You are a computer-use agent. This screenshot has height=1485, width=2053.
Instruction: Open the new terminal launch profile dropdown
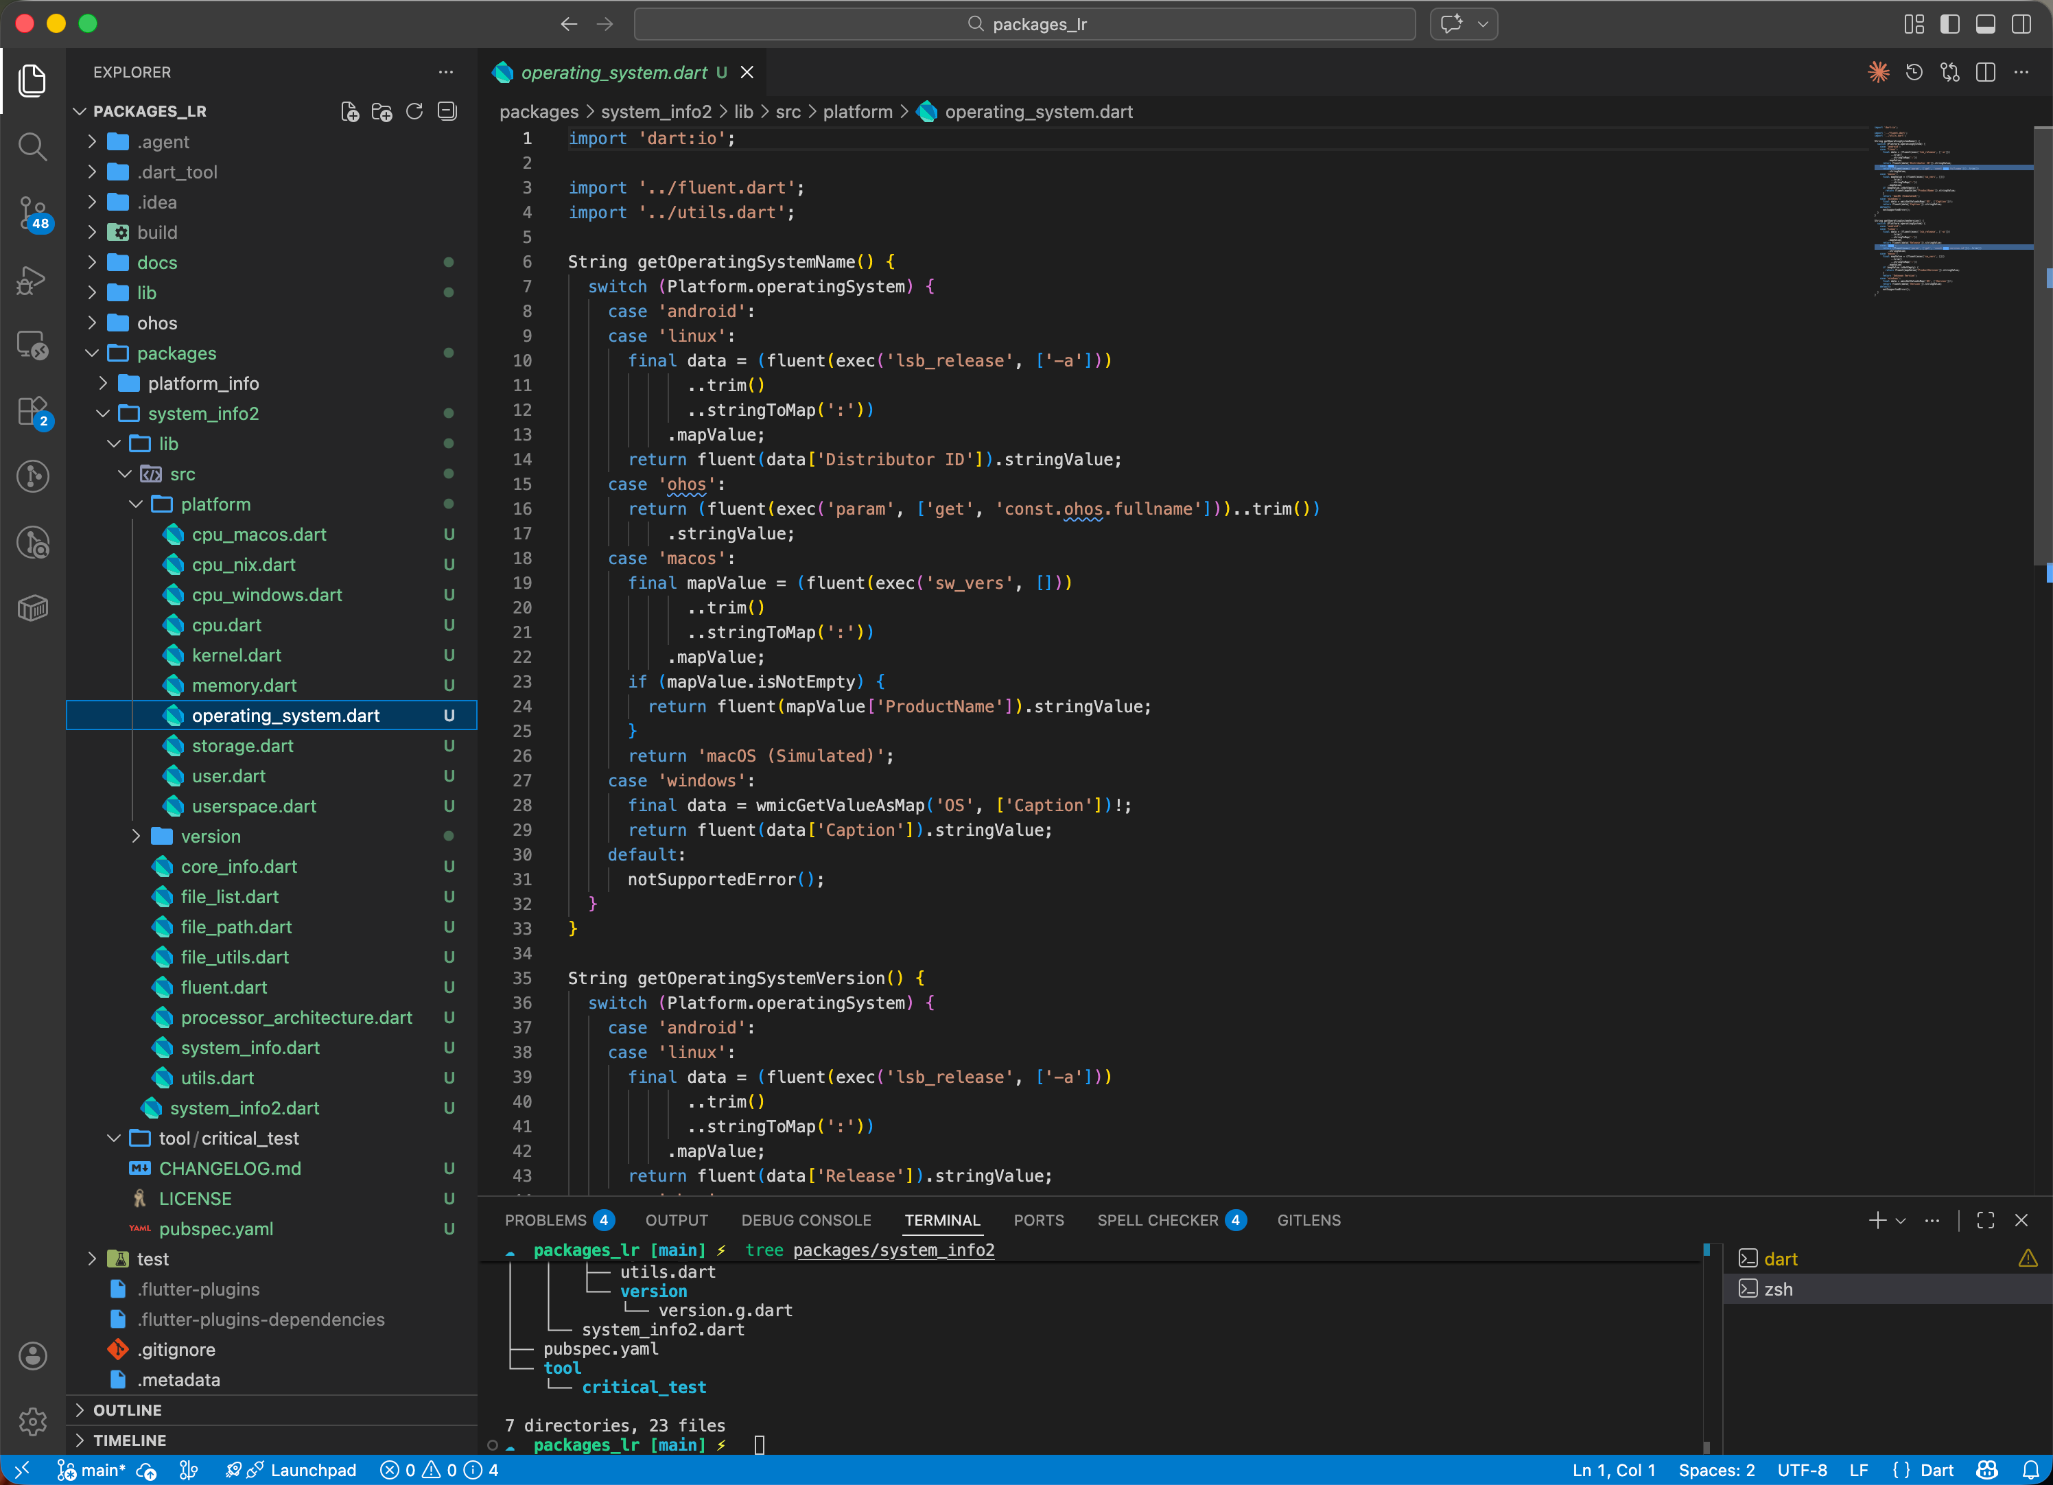[x=1901, y=1219]
